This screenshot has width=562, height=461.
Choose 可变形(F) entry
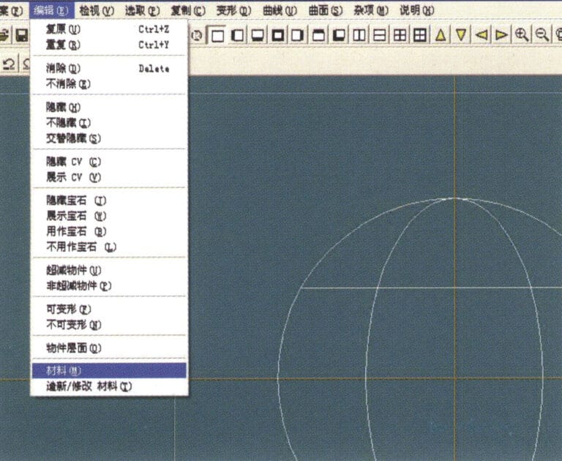(x=109, y=309)
